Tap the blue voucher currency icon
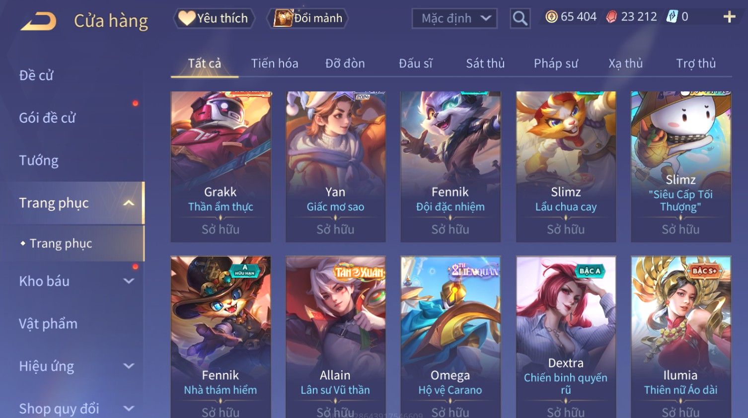 click(672, 17)
